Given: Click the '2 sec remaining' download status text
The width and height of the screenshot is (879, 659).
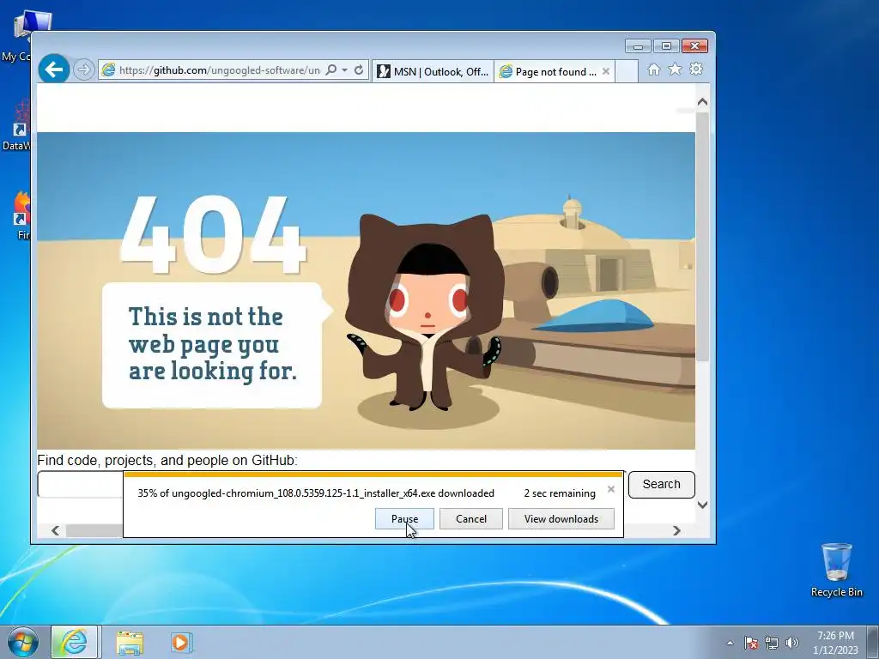Looking at the screenshot, I should tap(560, 493).
